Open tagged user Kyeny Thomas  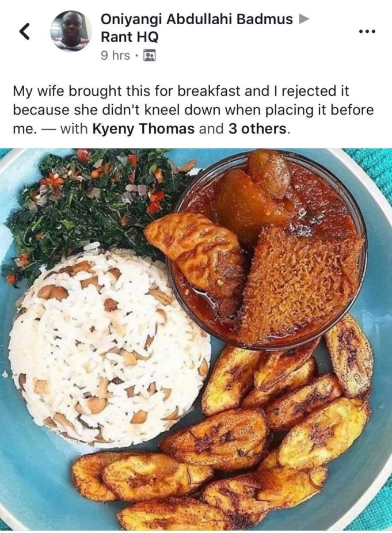tap(143, 129)
